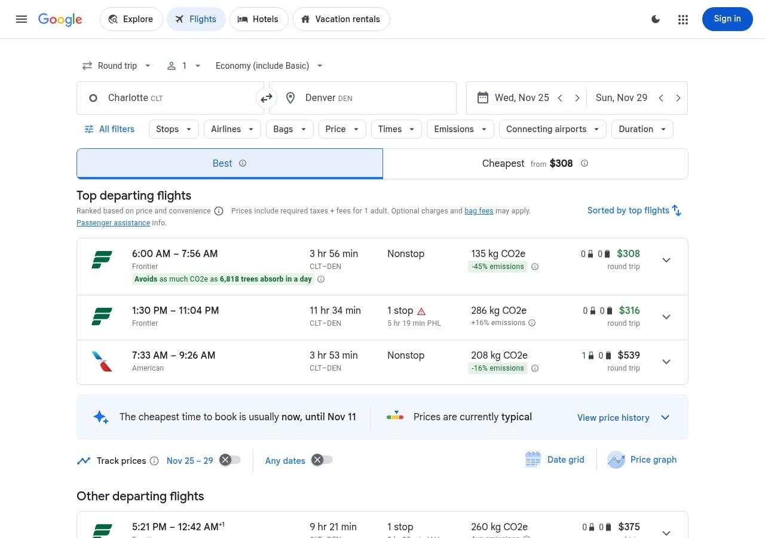Image resolution: width=765 pixels, height=538 pixels.
Task: Swap origin and destination airports
Action: (267, 98)
